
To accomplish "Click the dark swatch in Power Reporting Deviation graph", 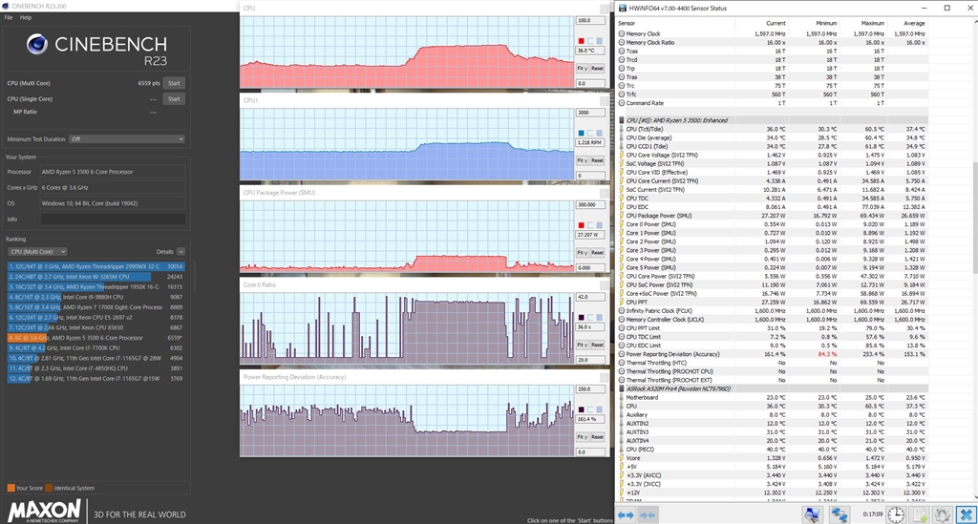I will tap(582, 410).
